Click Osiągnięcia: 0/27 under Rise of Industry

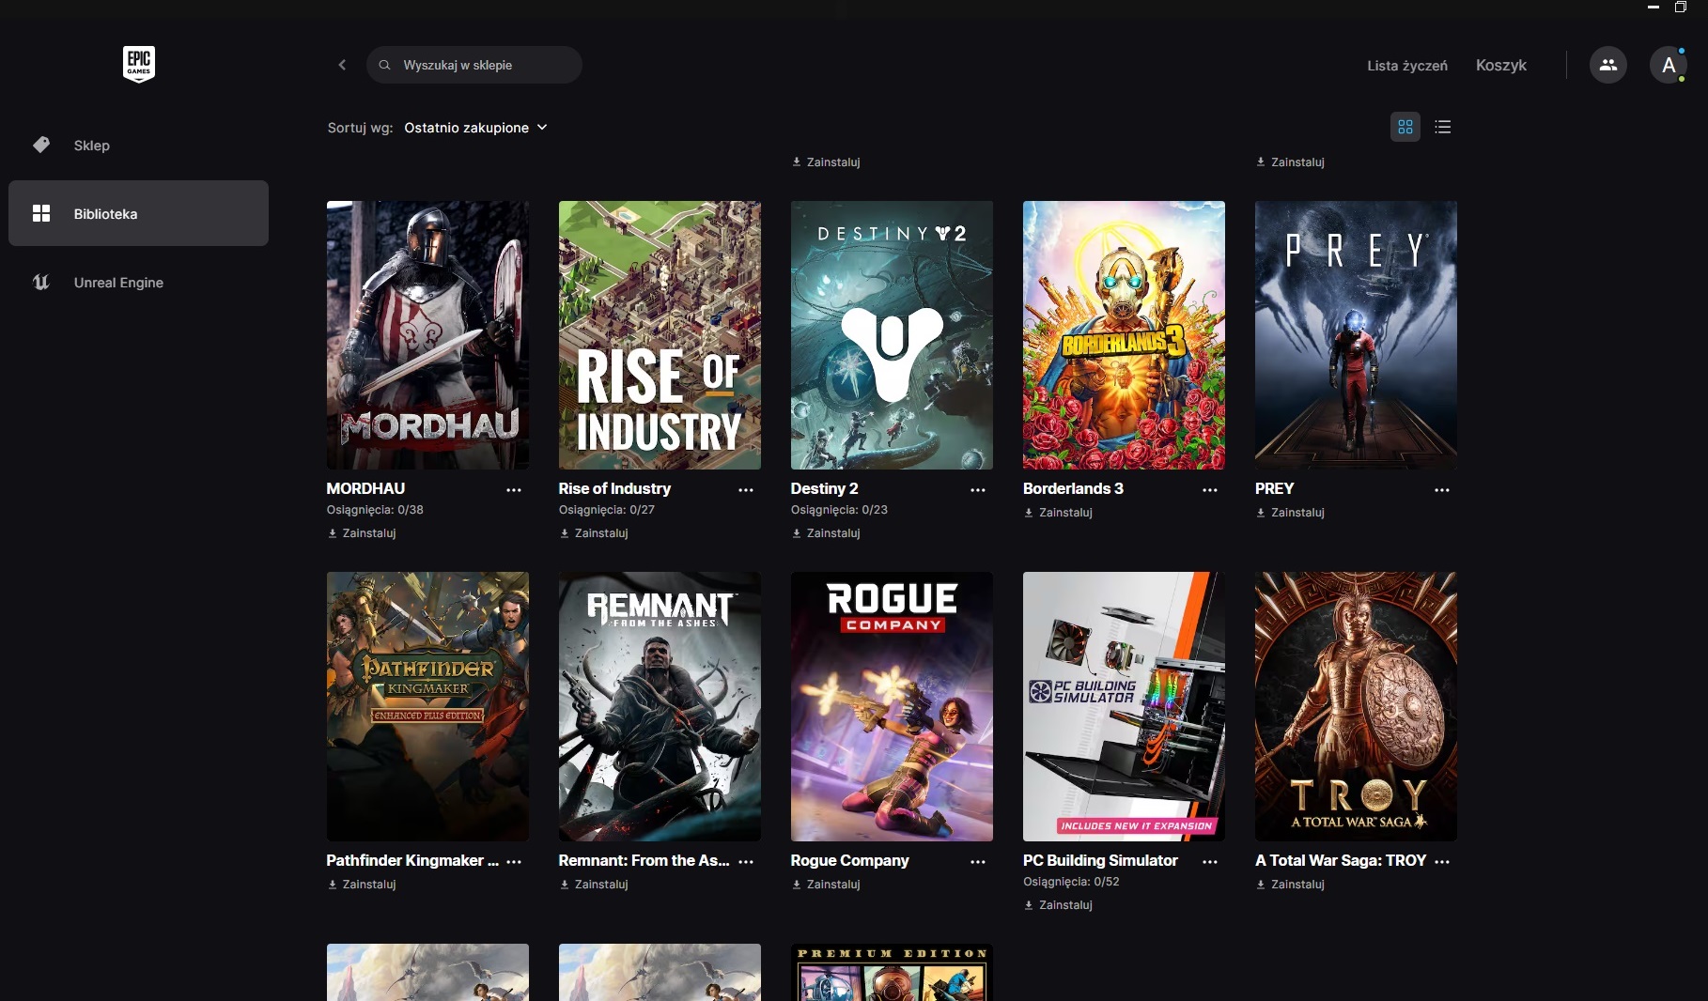(607, 510)
